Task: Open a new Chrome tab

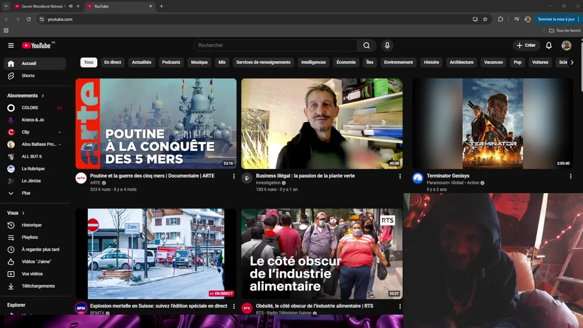Action: click(161, 6)
